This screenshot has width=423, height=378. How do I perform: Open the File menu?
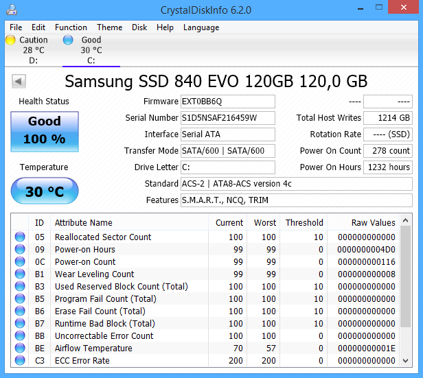16,27
